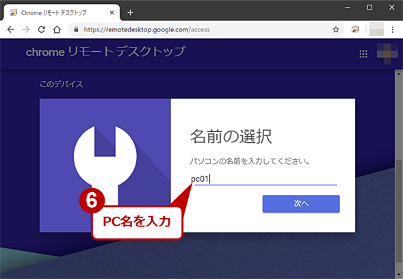This screenshot has width=403, height=279.
Task: Click the address bar URL
Action: coord(146,30)
